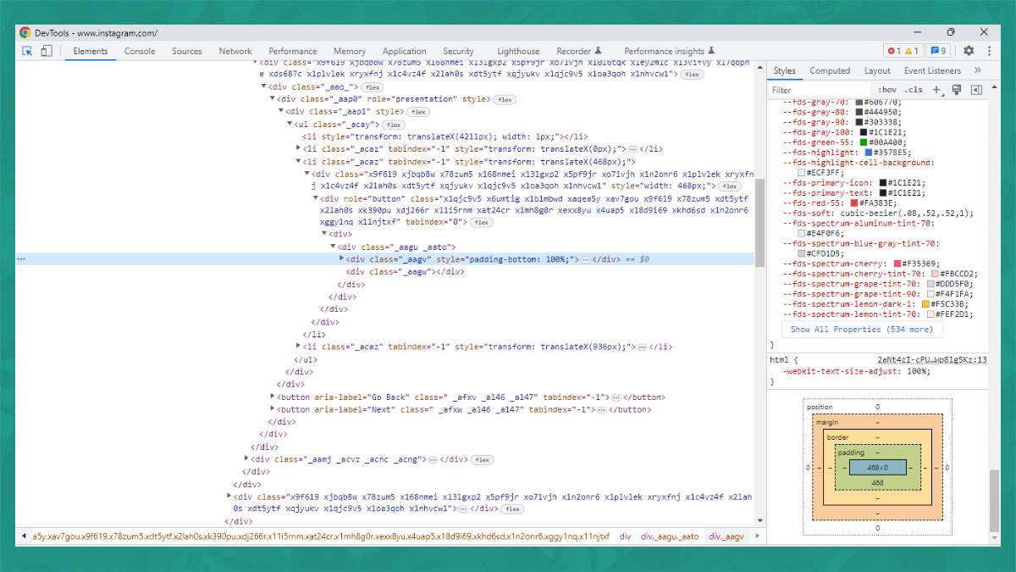The width and height of the screenshot is (1016, 572).
Task: Toggle the computed styles sidebar icon
Action: [976, 90]
